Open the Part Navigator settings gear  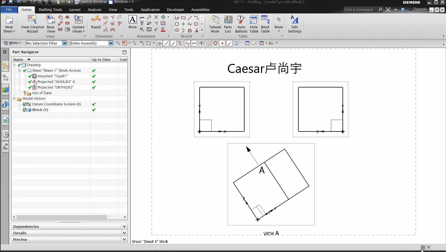coord(5,52)
